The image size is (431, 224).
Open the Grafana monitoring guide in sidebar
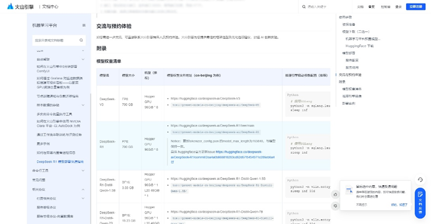point(60,82)
